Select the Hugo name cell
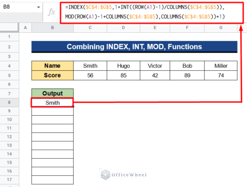 coord(123,66)
